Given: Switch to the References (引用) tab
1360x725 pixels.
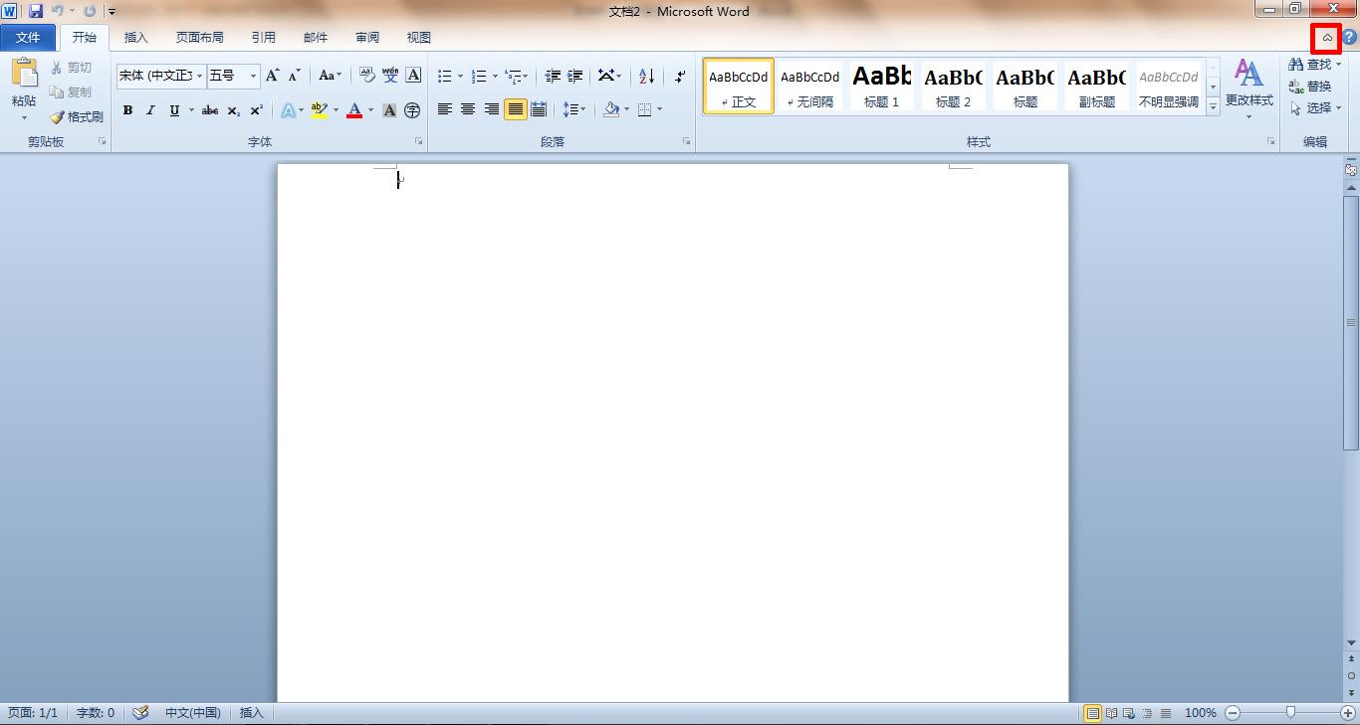Looking at the screenshot, I should pos(264,38).
